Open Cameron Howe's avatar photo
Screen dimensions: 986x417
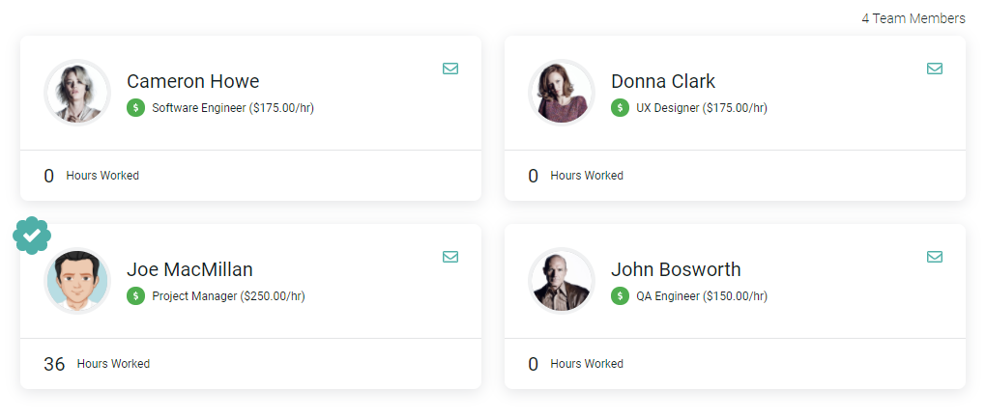point(77,93)
